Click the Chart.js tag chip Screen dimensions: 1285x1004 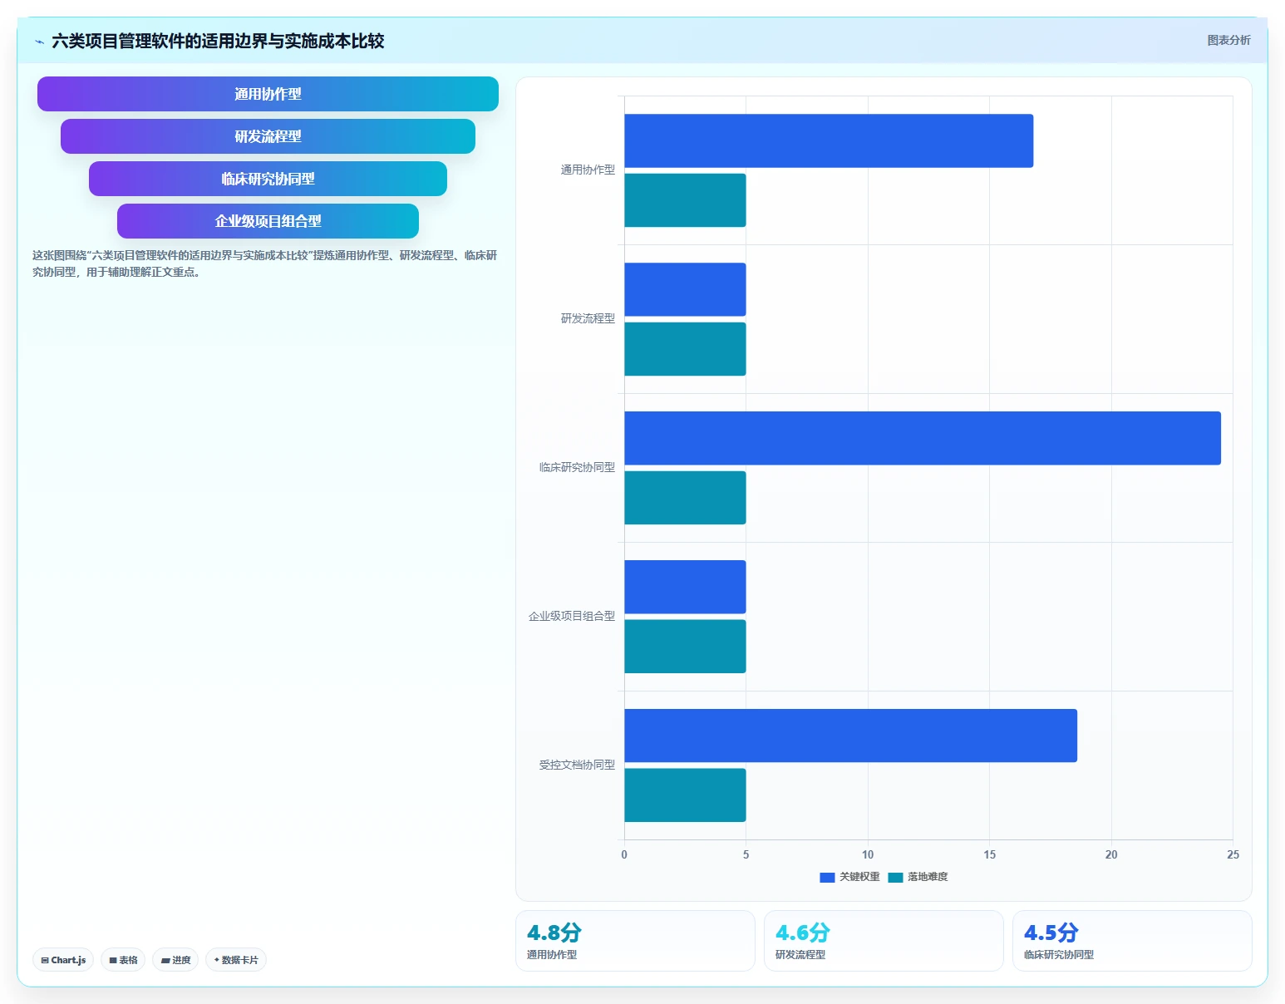pos(63,960)
